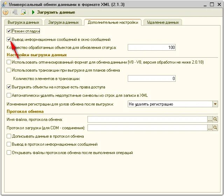
Task: Click magnifier icon next to Имя файла протокола обмена
Action: click(215, 119)
